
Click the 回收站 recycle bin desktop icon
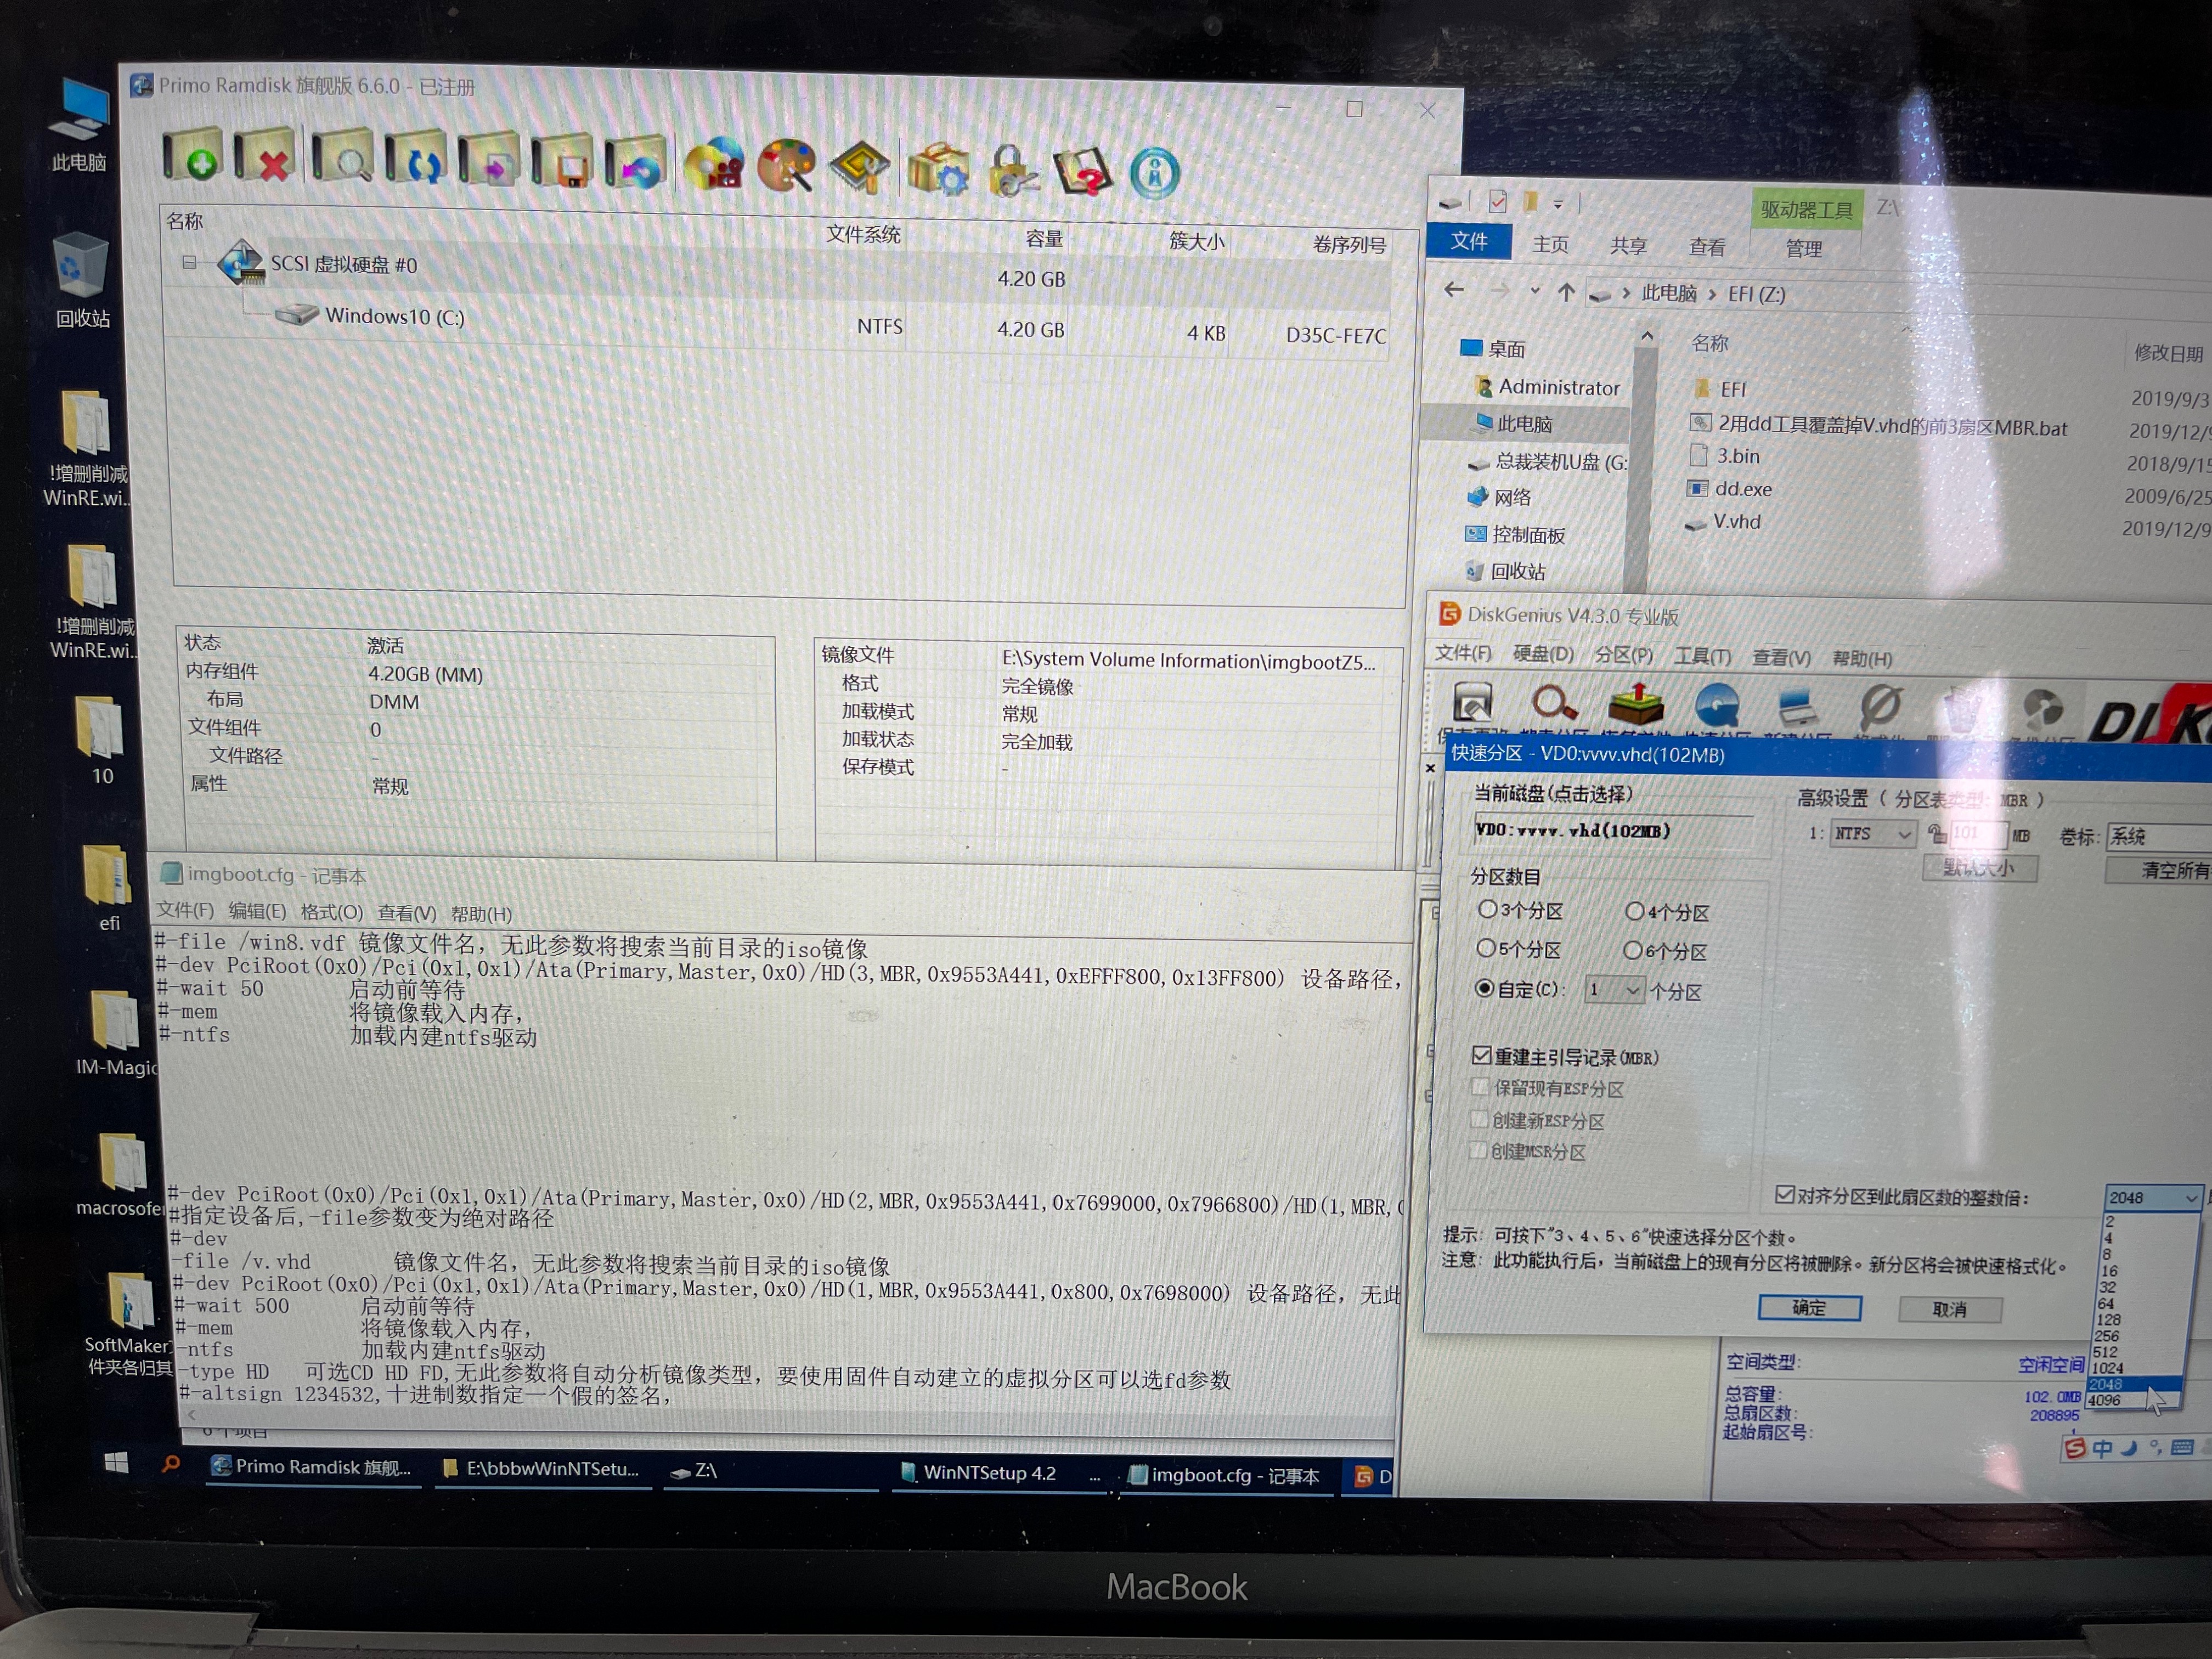tap(81, 281)
